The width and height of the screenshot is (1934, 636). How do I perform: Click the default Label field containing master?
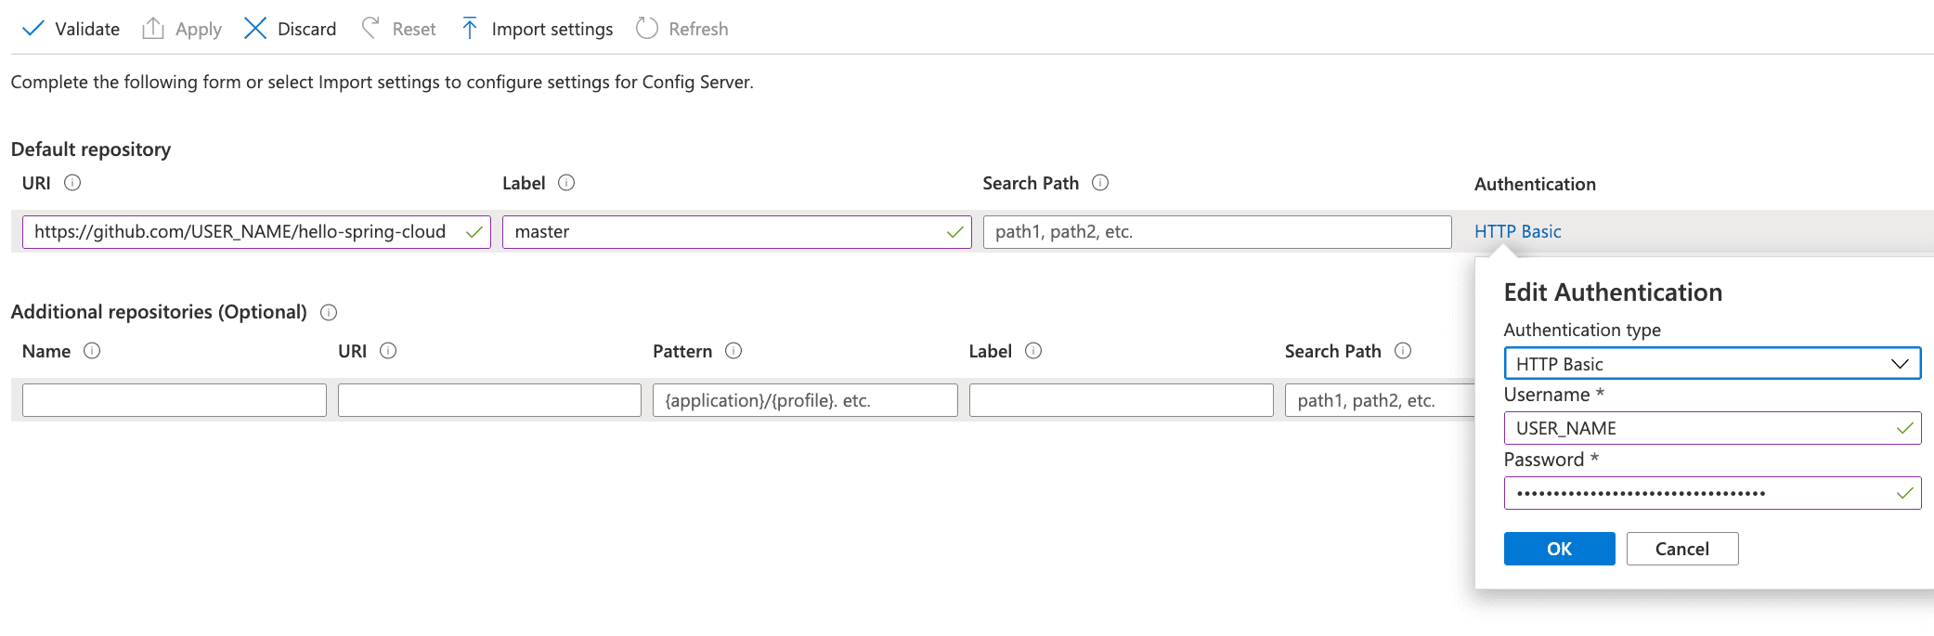[x=737, y=232]
